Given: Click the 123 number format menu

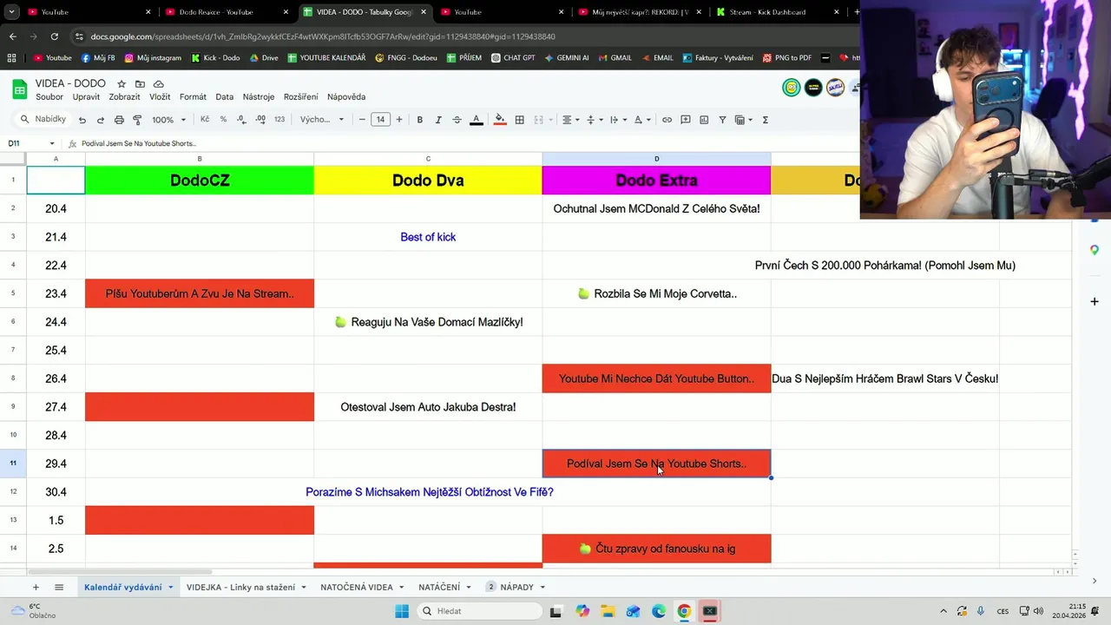Looking at the screenshot, I should point(279,120).
